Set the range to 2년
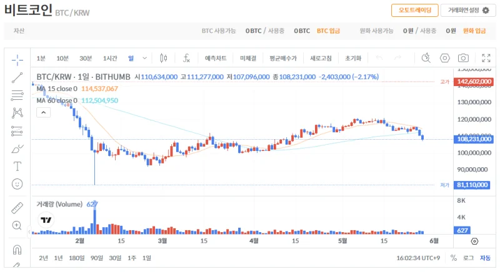Screen dimensions: 500x272 pyautogui.click(x=43, y=258)
